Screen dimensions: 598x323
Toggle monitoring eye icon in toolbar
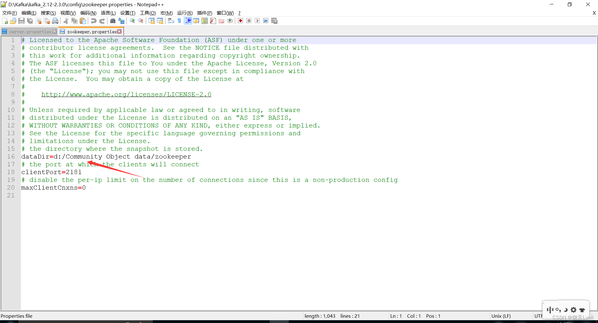[230, 21]
